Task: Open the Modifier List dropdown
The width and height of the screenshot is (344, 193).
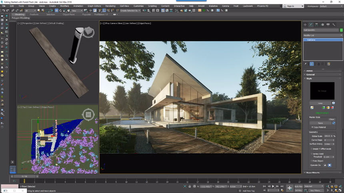Action: (x=323, y=35)
